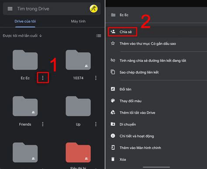207x169 pixels.
Task: Tap the yellow account avatar
Action: click(x=93, y=9)
